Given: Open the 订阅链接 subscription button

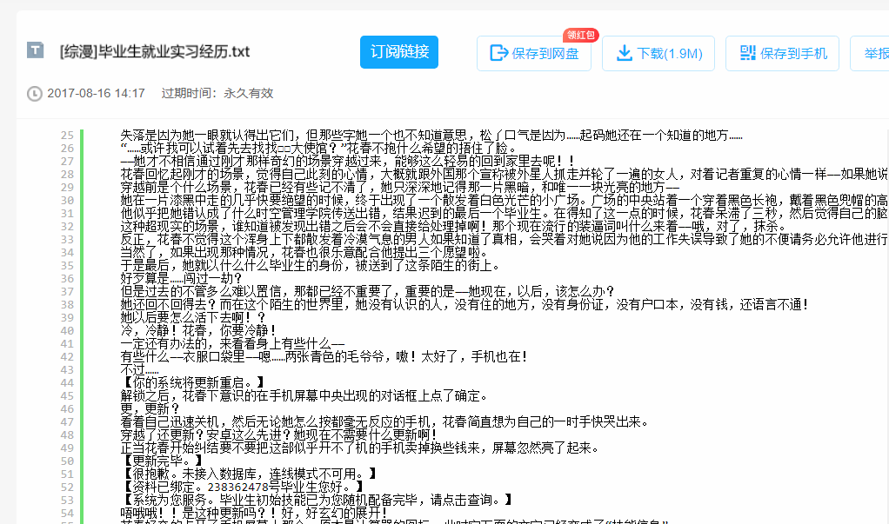Looking at the screenshot, I should [x=398, y=52].
